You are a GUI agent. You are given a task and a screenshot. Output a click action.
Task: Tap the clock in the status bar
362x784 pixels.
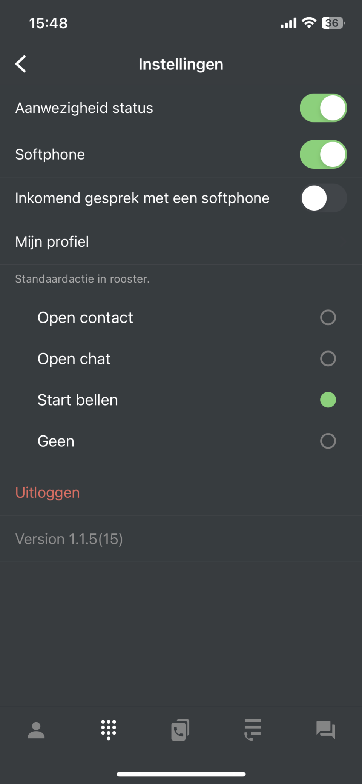pyautogui.click(x=48, y=23)
